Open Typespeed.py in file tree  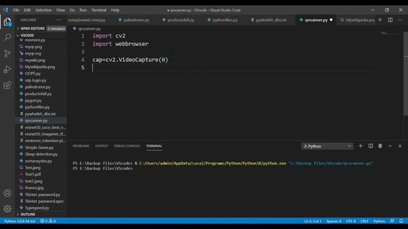tap(41, 208)
